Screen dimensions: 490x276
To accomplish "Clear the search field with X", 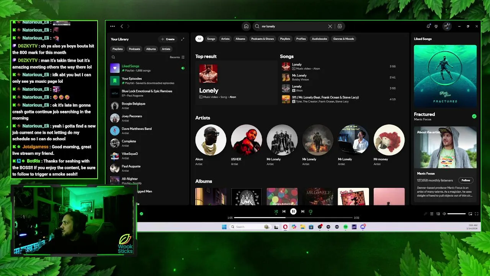I will click(x=330, y=26).
